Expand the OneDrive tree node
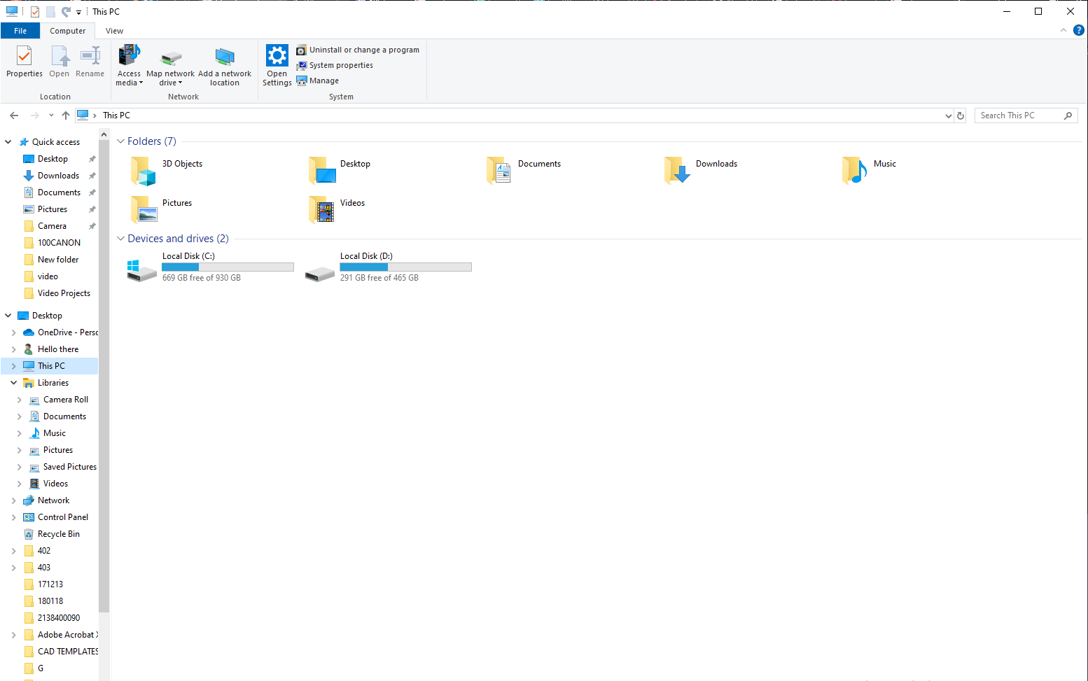 click(x=13, y=332)
